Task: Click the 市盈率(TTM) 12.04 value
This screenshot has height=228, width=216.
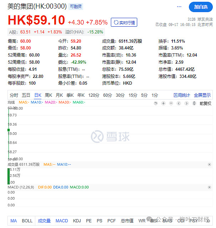Action: tap(192, 55)
